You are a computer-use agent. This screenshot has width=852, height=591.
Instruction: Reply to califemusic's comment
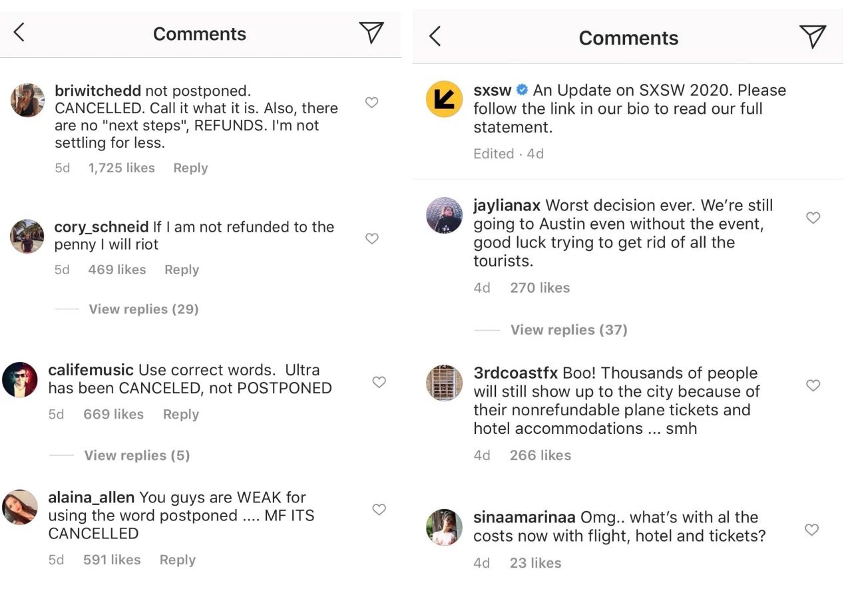[181, 414]
